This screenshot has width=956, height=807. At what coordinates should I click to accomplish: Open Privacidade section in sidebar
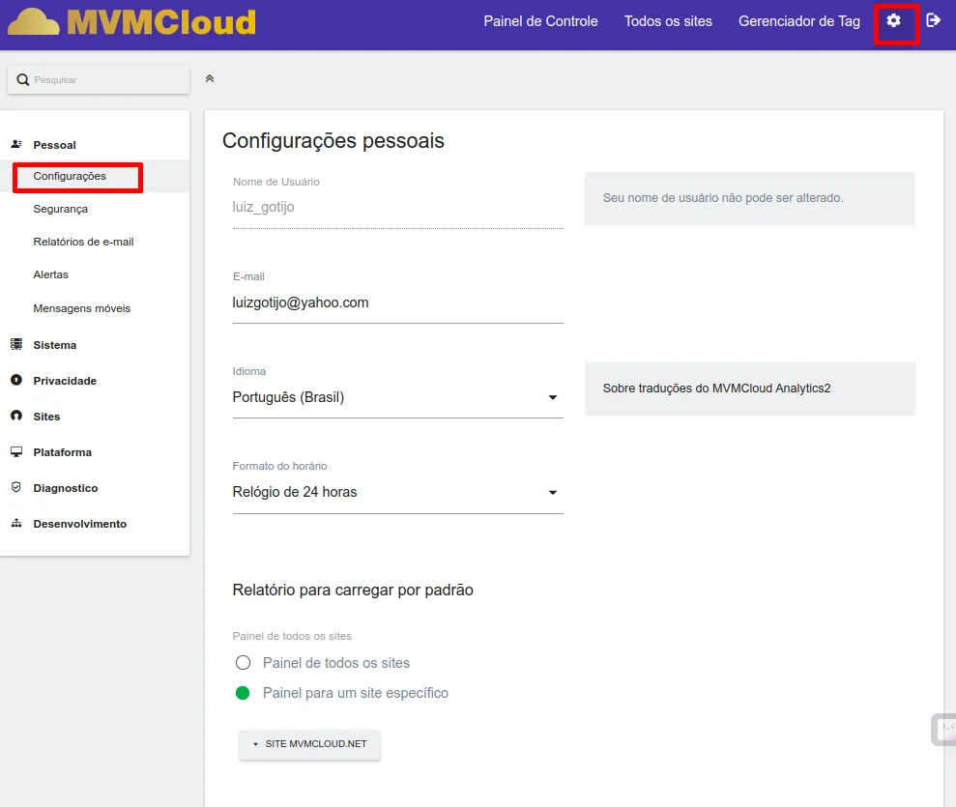pos(64,381)
